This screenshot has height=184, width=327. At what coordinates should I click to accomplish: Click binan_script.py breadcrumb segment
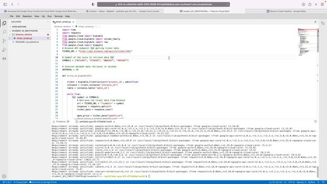pos(86,27)
